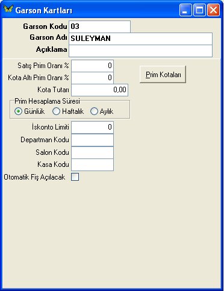Click the İskonto Limiti field
This screenshot has width=224, height=291.
pos(92,127)
